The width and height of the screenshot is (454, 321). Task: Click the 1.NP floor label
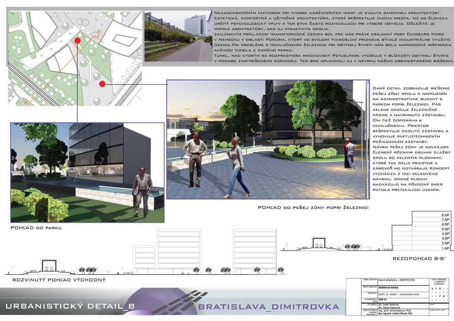tap(445, 248)
